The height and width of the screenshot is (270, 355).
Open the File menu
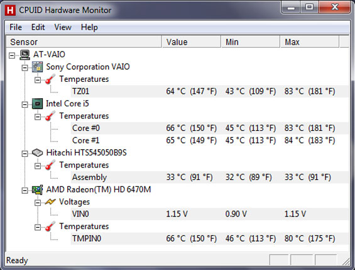pyautogui.click(x=16, y=27)
